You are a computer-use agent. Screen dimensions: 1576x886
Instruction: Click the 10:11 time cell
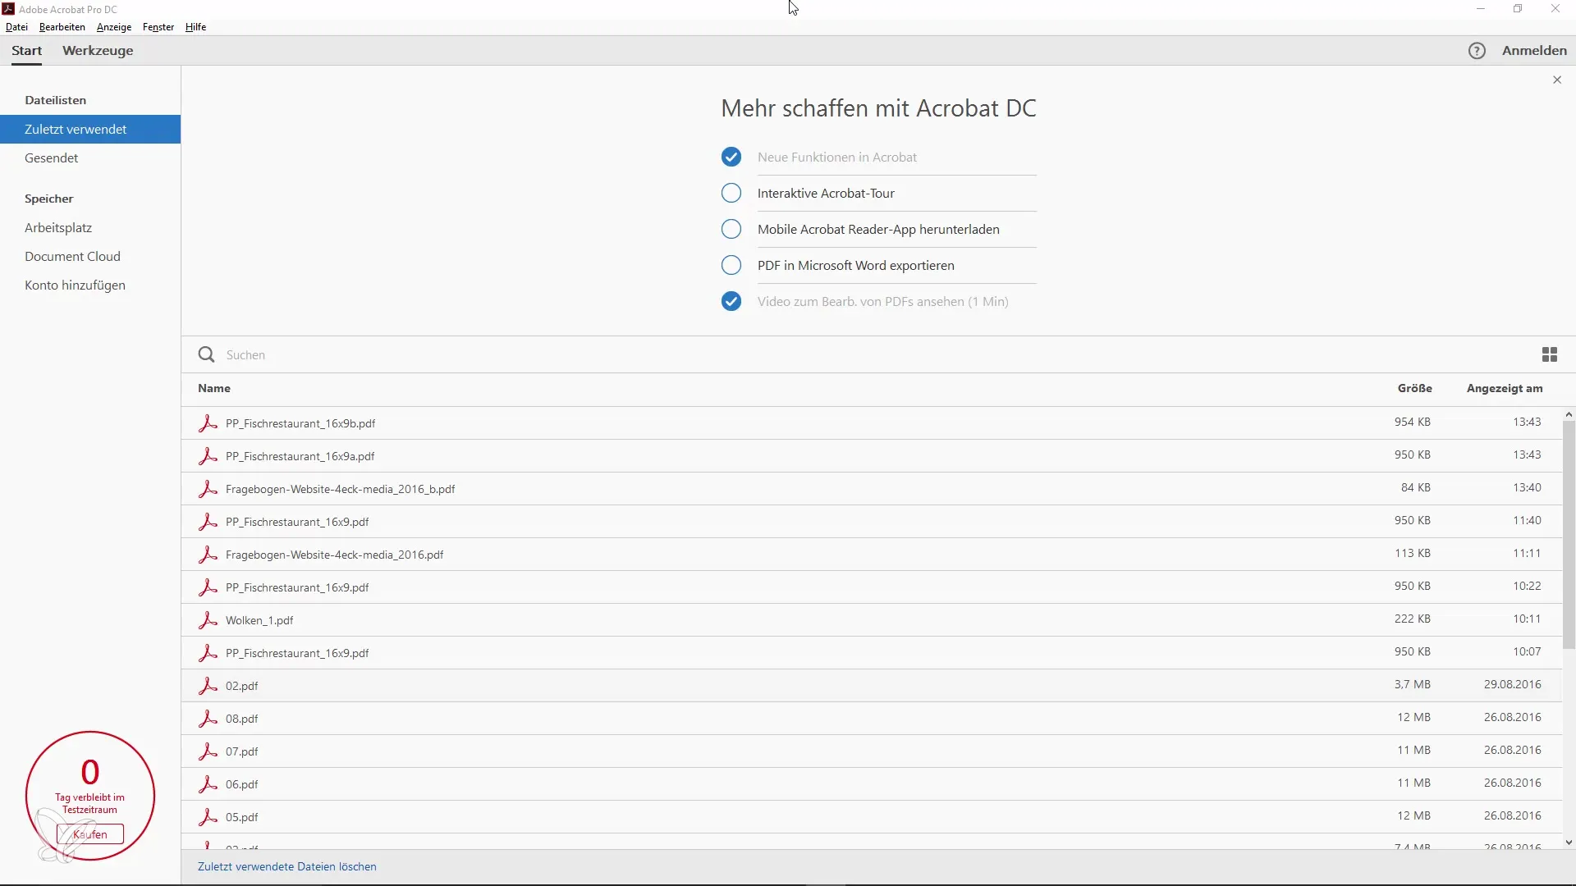(x=1527, y=619)
